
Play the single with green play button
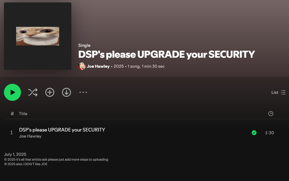[x=12, y=92]
